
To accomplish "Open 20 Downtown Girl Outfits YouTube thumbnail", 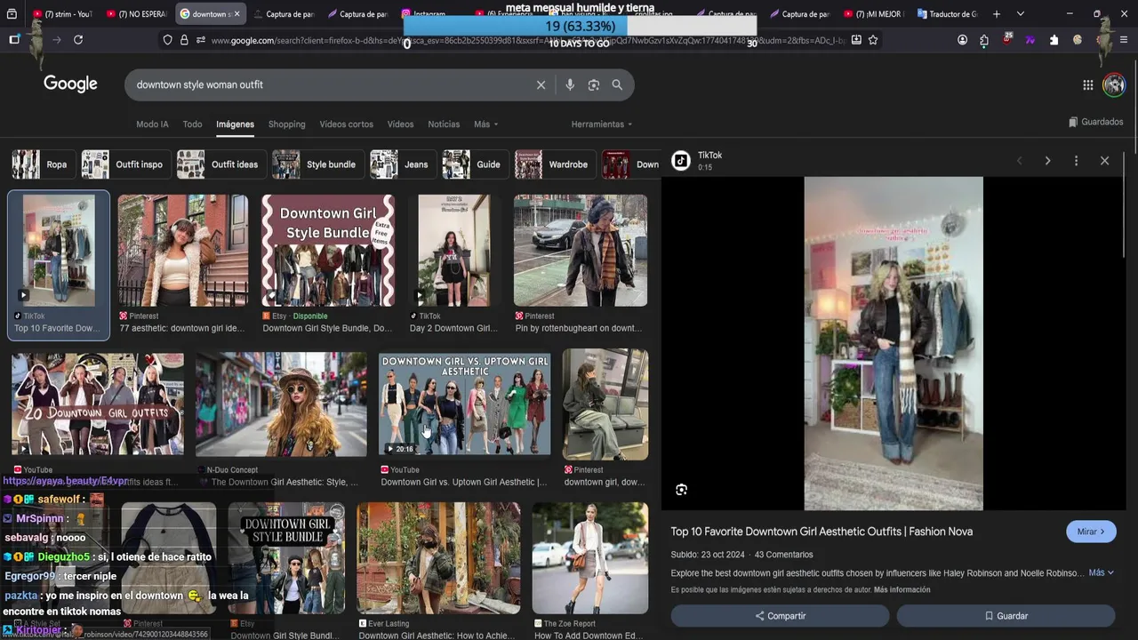I will (98, 404).
